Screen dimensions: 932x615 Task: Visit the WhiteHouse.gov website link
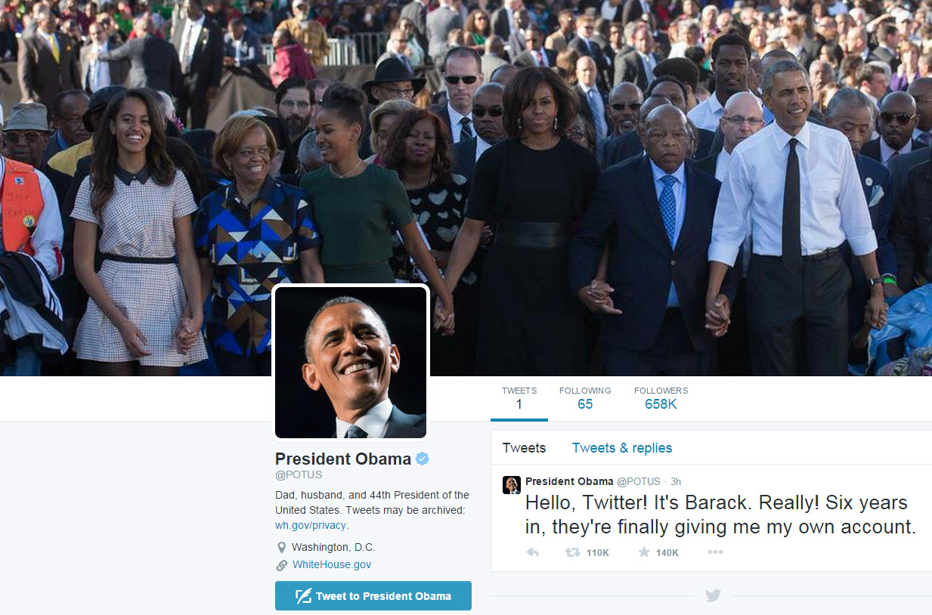332,564
